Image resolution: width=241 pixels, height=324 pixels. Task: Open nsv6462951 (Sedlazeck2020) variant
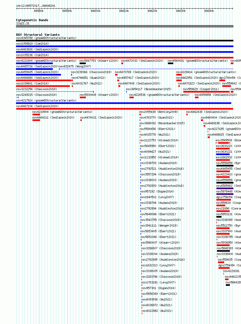(197, 78)
